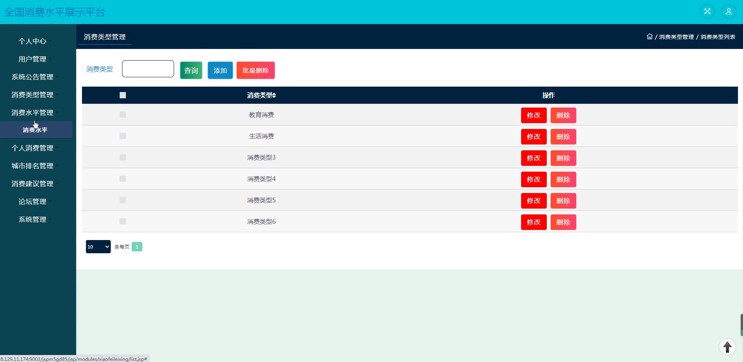The height and width of the screenshot is (362, 743).
Task: Click 修改 for 教育消费 row
Action: pyautogui.click(x=534, y=115)
